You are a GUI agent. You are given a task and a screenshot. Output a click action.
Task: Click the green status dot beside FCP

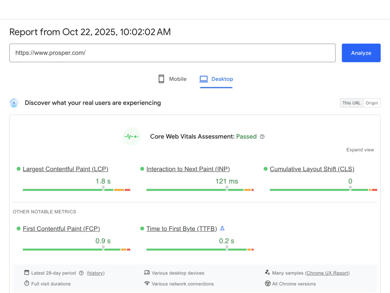coord(18,229)
